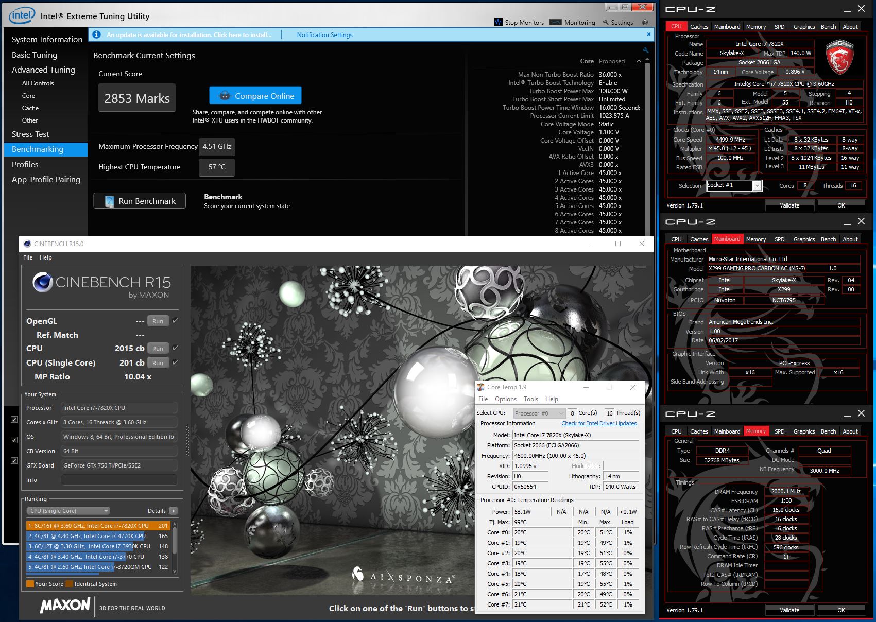
Task: Run the Cinebench OpenGL test
Action: coord(158,321)
